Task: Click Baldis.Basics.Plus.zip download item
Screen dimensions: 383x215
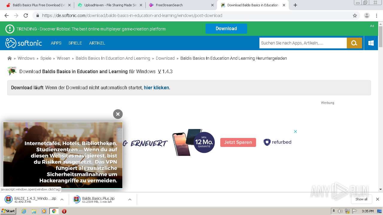Action: pos(99,199)
